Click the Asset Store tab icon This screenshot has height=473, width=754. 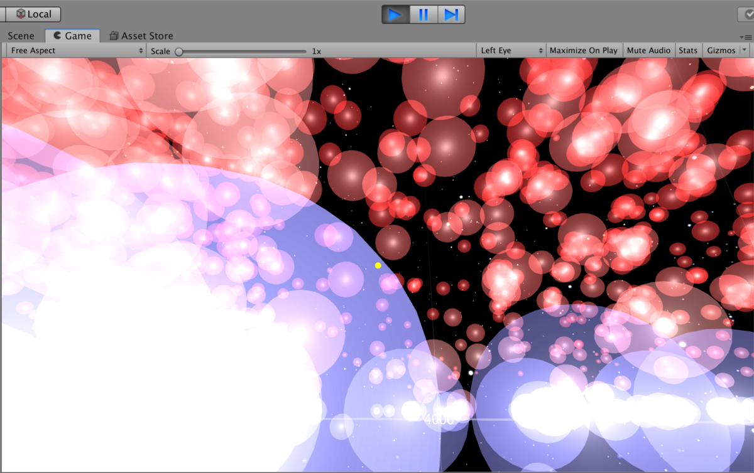[x=114, y=36]
